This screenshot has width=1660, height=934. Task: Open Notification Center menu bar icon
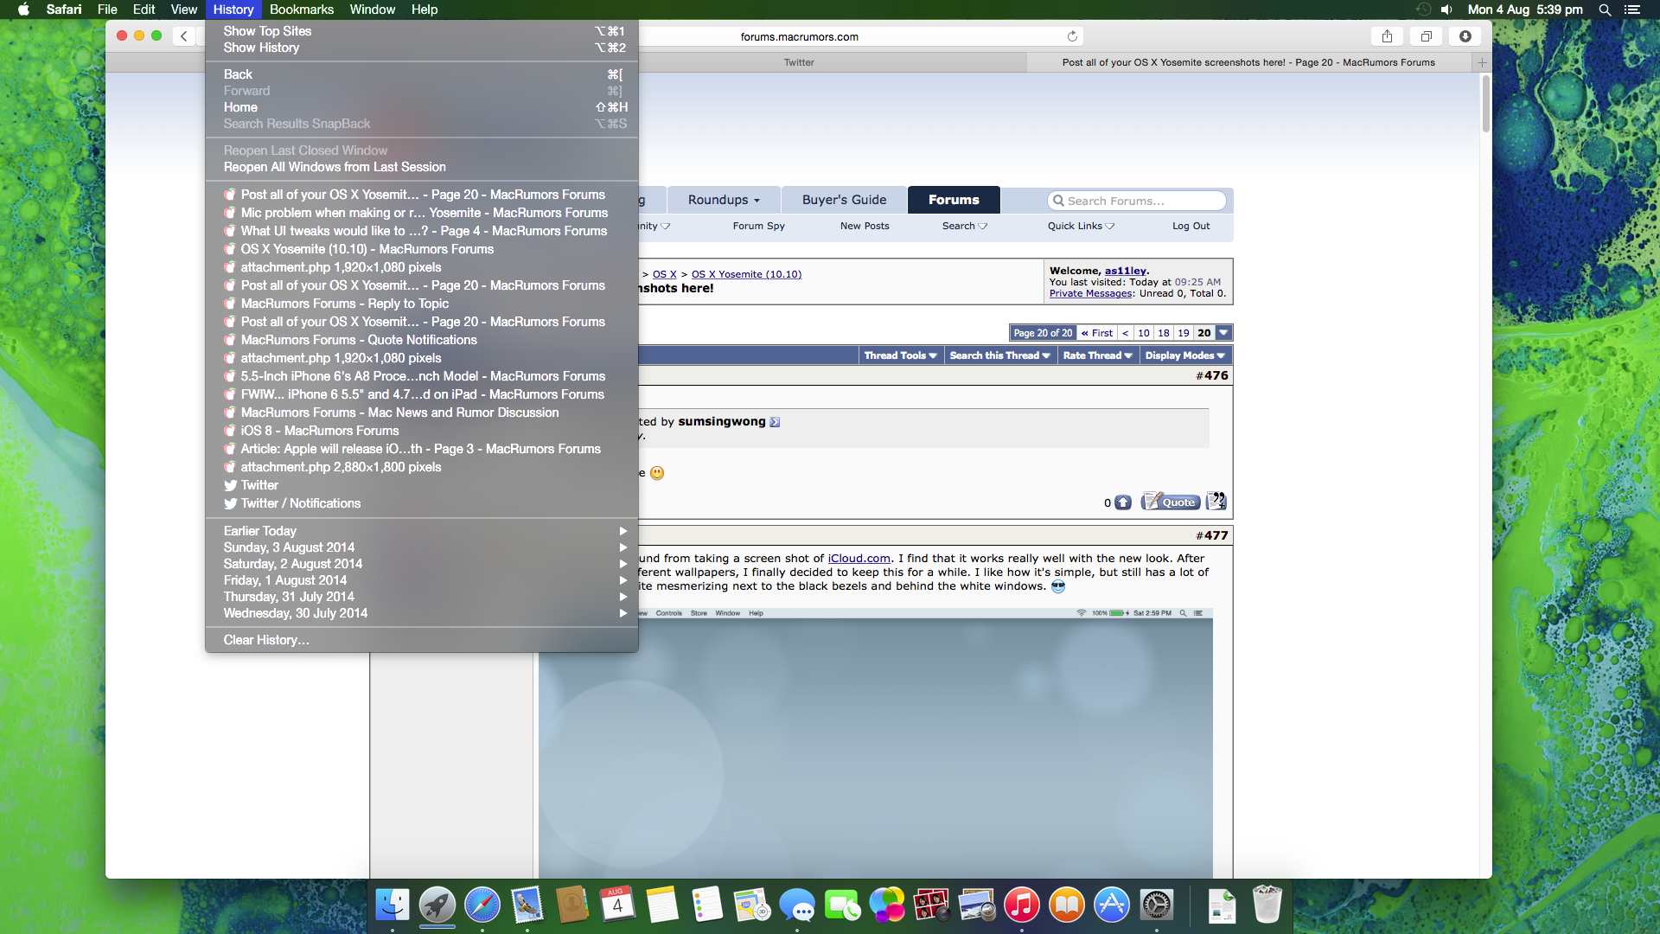1632,10
